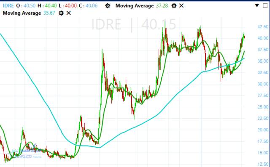Open settings for Moving Average 35.67

click(x=61, y=13)
